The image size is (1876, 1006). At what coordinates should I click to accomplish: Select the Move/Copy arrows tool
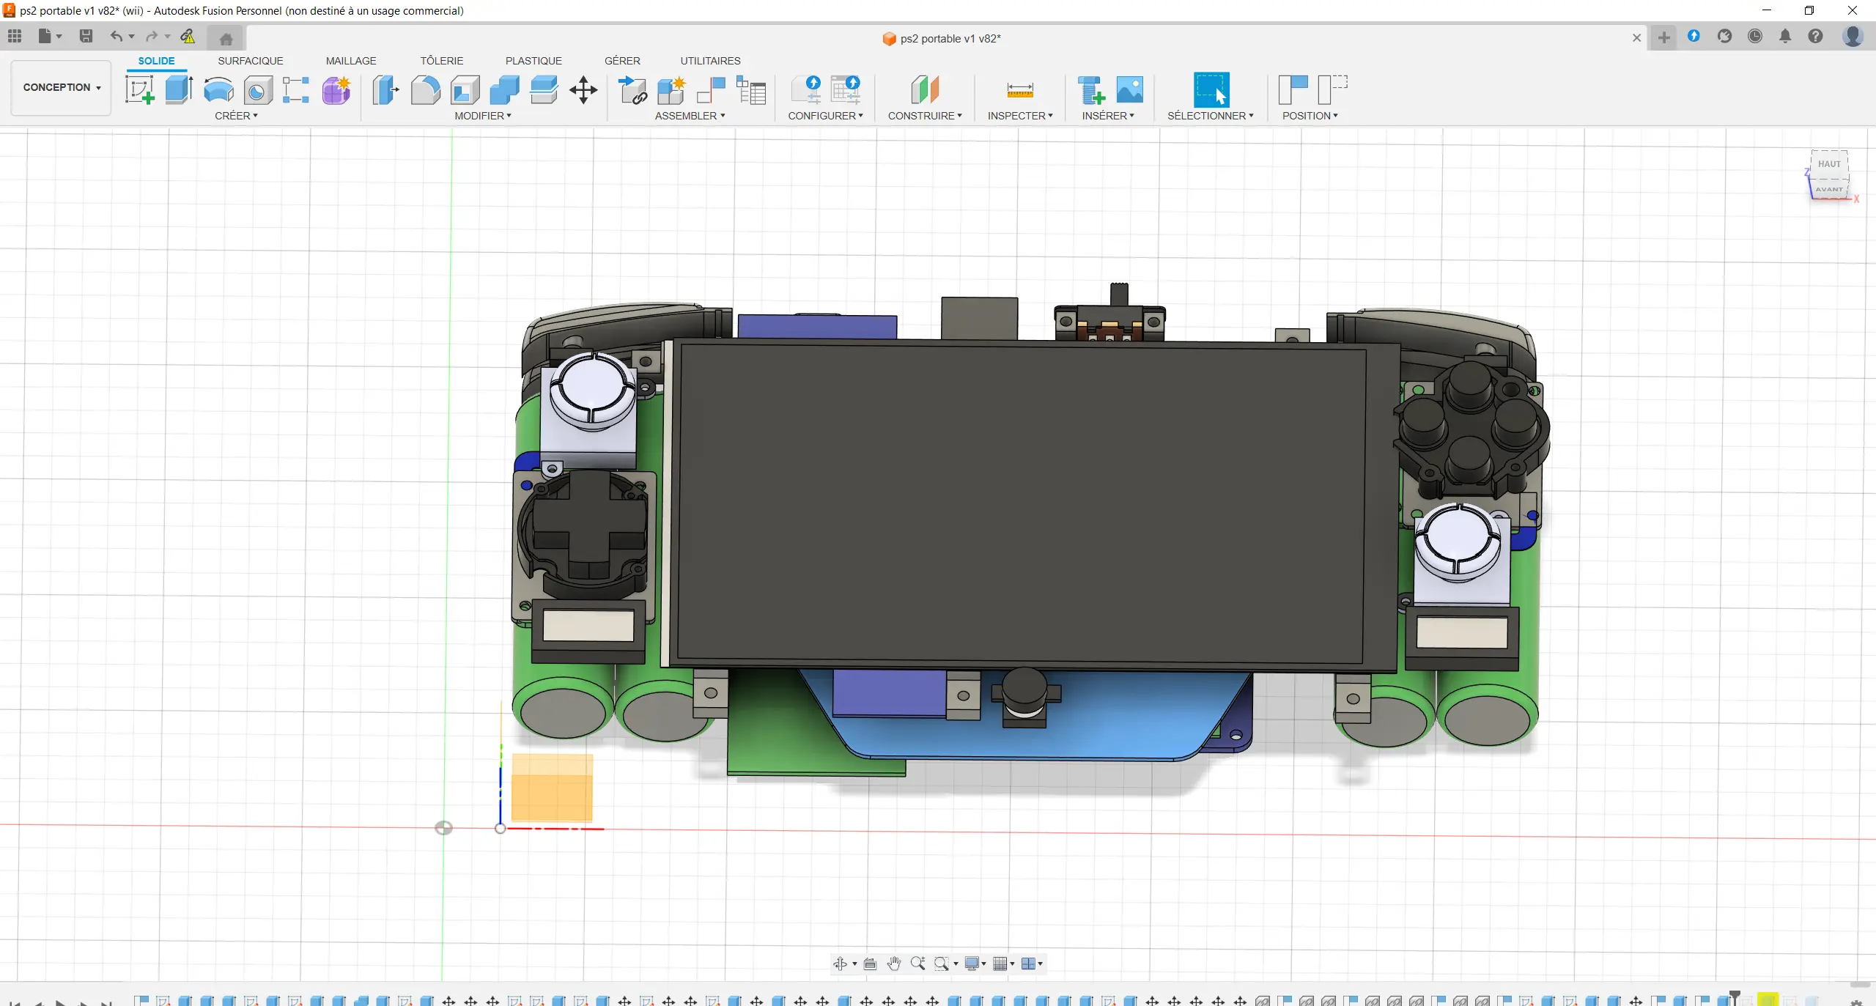point(583,90)
